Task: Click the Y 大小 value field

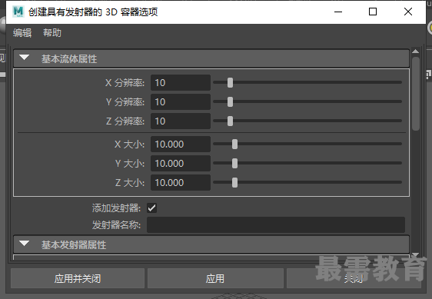Action: pos(181,164)
